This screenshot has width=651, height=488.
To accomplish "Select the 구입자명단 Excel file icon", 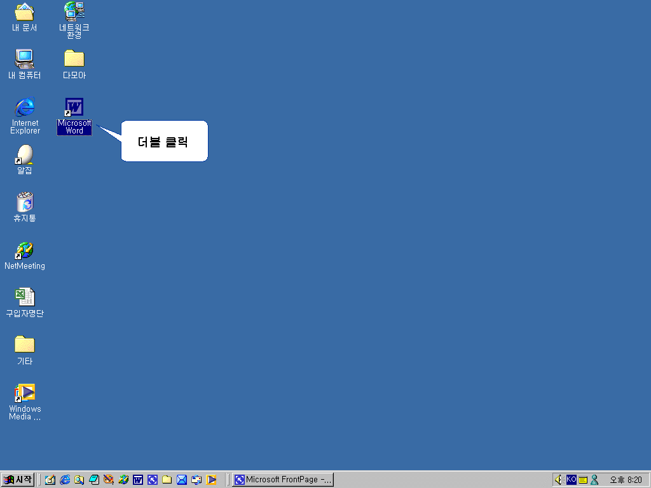I will [x=25, y=303].
